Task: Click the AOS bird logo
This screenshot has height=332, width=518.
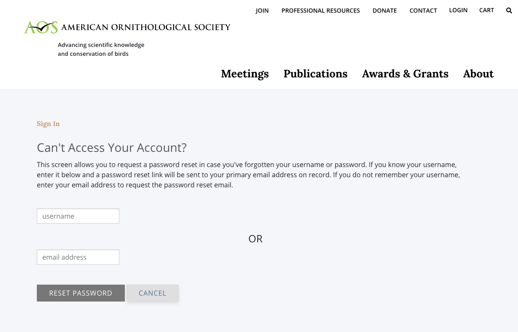Action: pos(41,27)
